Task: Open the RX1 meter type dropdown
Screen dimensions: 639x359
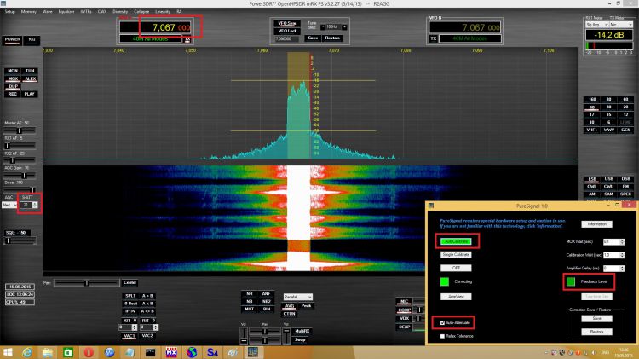Action: pyautogui.click(x=596, y=25)
